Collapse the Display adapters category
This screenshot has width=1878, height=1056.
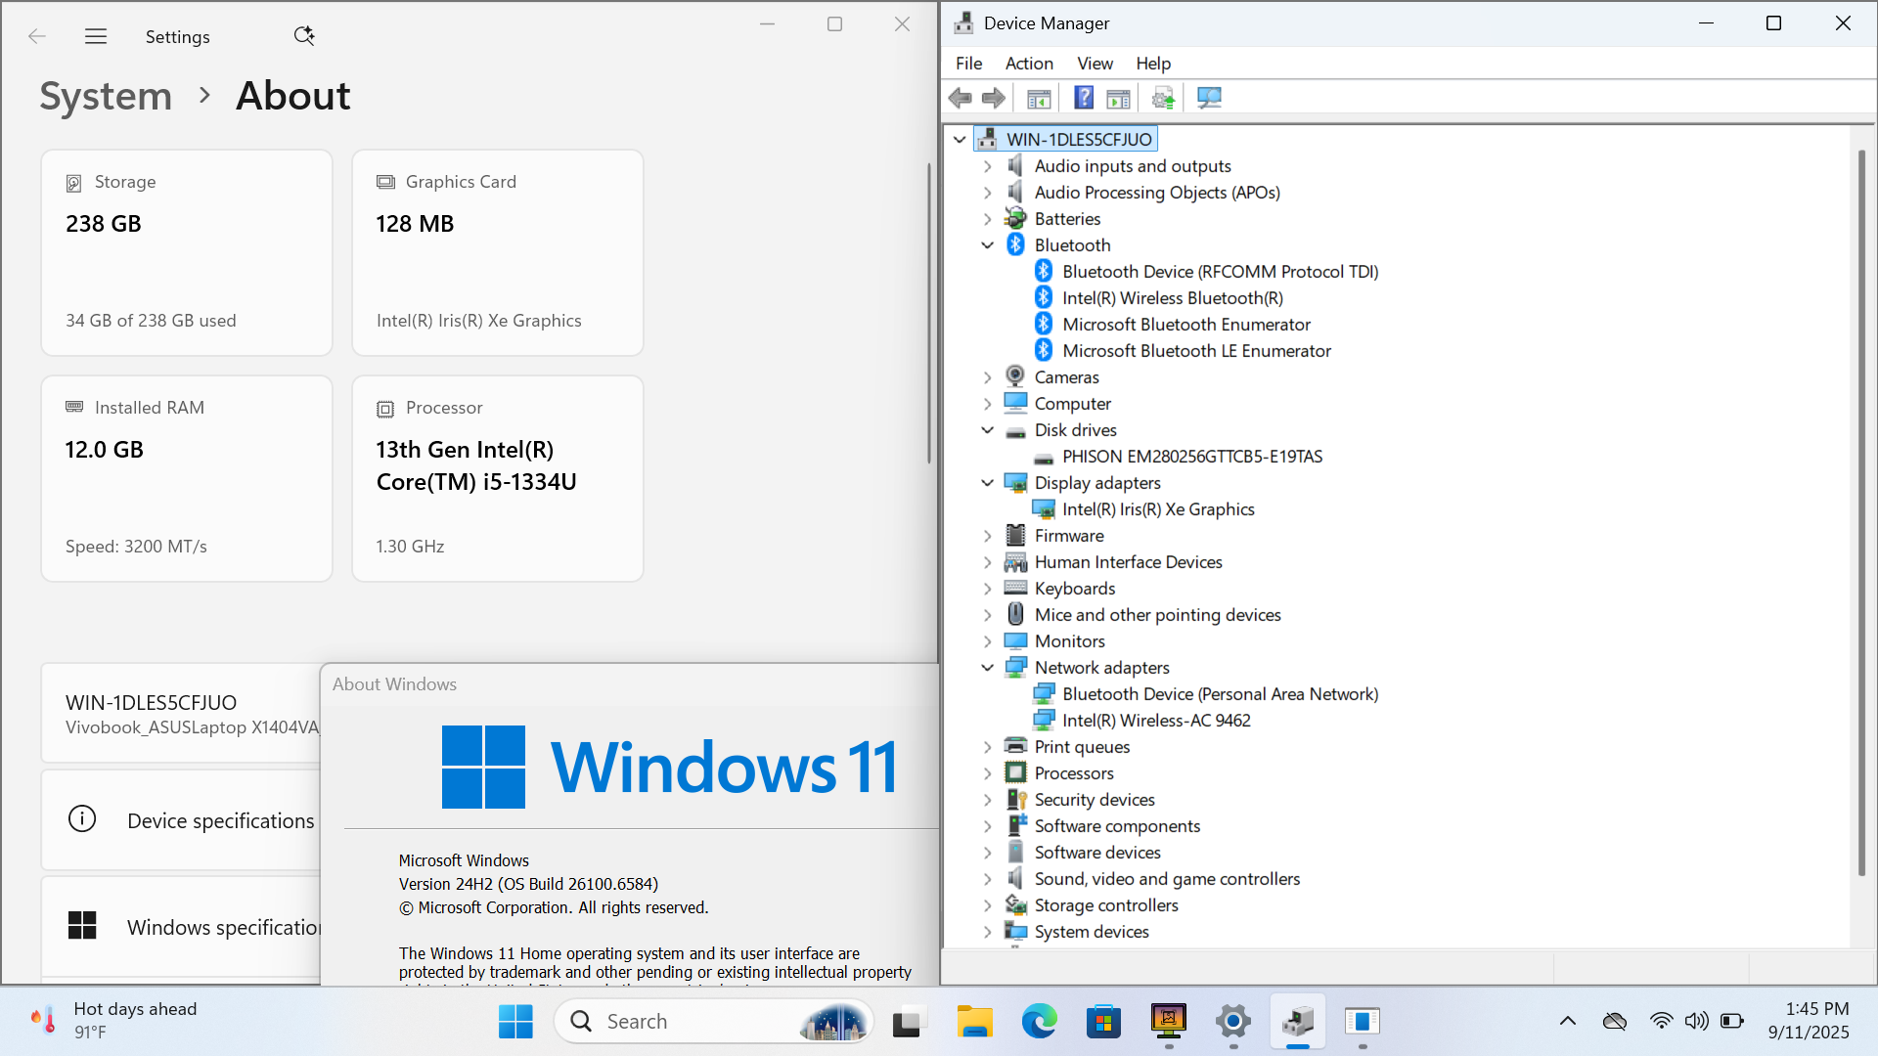click(x=987, y=483)
